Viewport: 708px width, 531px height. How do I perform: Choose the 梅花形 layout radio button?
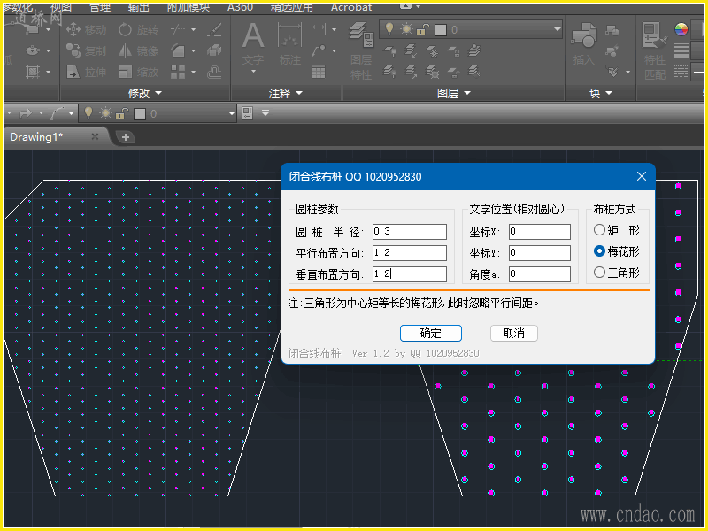click(x=600, y=251)
